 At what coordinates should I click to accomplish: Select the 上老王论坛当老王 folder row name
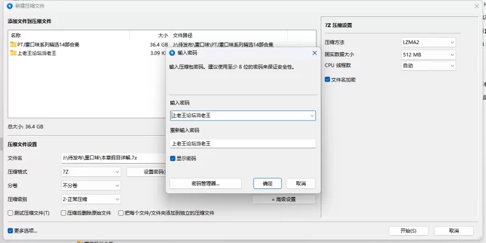coord(37,53)
